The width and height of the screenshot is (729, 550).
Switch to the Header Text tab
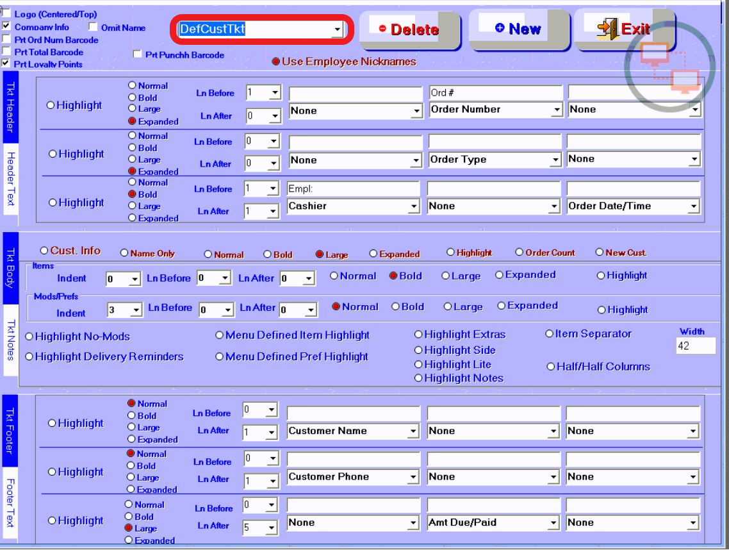(x=10, y=179)
